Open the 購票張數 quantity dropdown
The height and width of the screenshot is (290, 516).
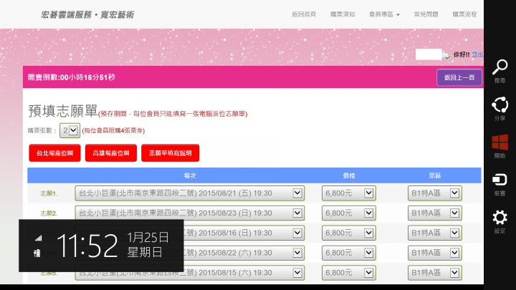coord(70,130)
